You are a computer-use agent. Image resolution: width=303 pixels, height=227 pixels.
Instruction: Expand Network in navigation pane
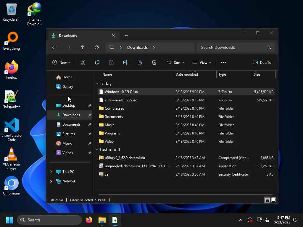(x=51, y=181)
